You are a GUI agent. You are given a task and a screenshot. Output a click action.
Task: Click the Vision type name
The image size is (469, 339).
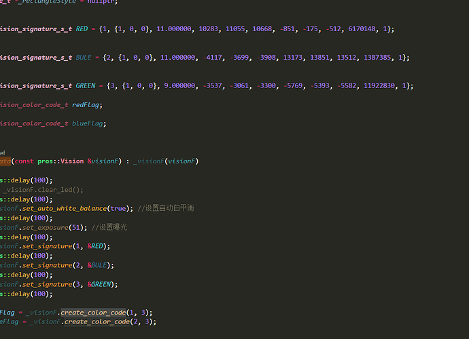72,161
